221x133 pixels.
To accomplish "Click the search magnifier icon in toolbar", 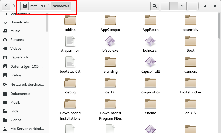I will pyautogui.click(x=154, y=6).
